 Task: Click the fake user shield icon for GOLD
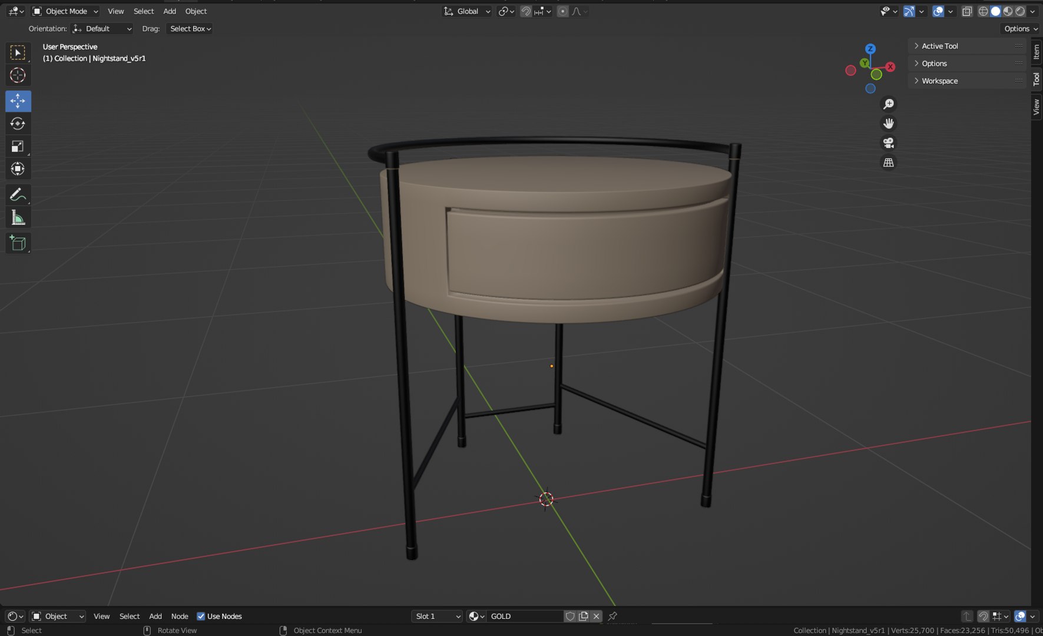(x=570, y=616)
